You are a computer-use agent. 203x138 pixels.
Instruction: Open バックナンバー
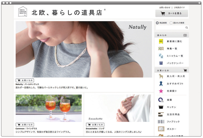pos(175,63)
